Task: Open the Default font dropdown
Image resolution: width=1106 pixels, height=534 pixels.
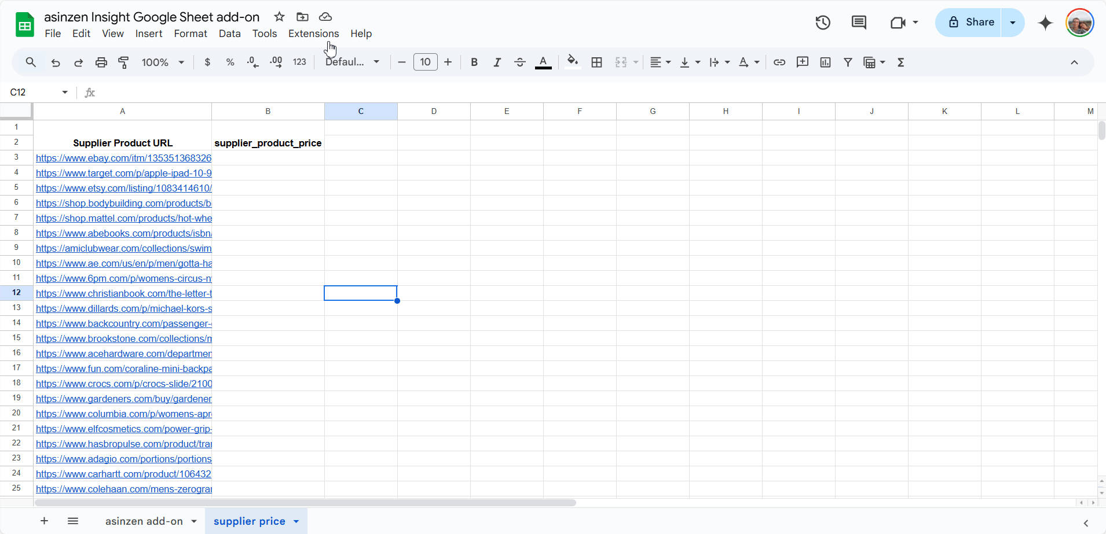Action: (353, 62)
